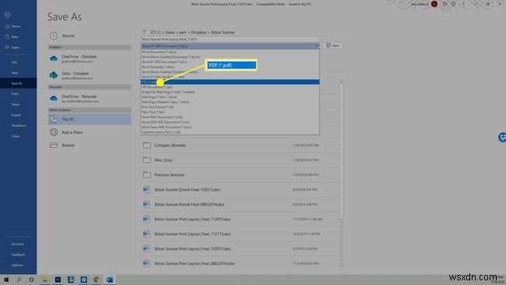Click the Cortana circle in the taskbar

[31, 280]
